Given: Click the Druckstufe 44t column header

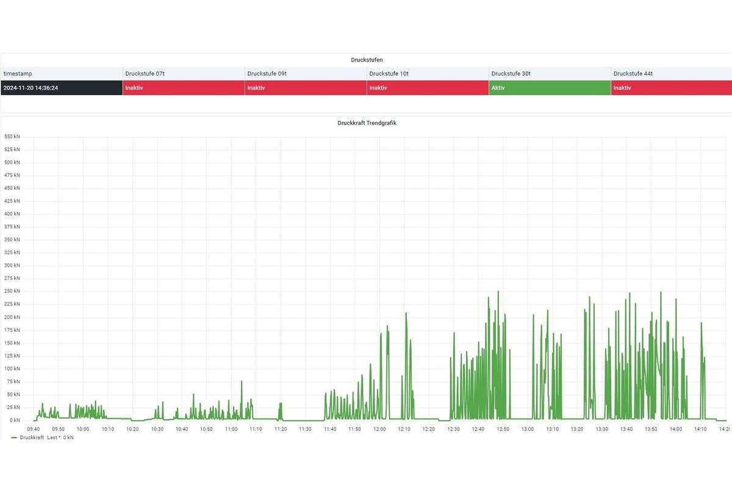Looking at the screenshot, I should coord(633,74).
